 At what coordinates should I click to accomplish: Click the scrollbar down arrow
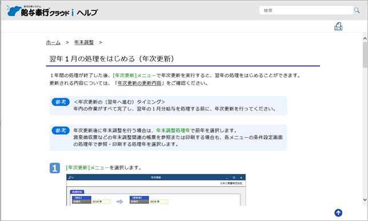coord(365,200)
